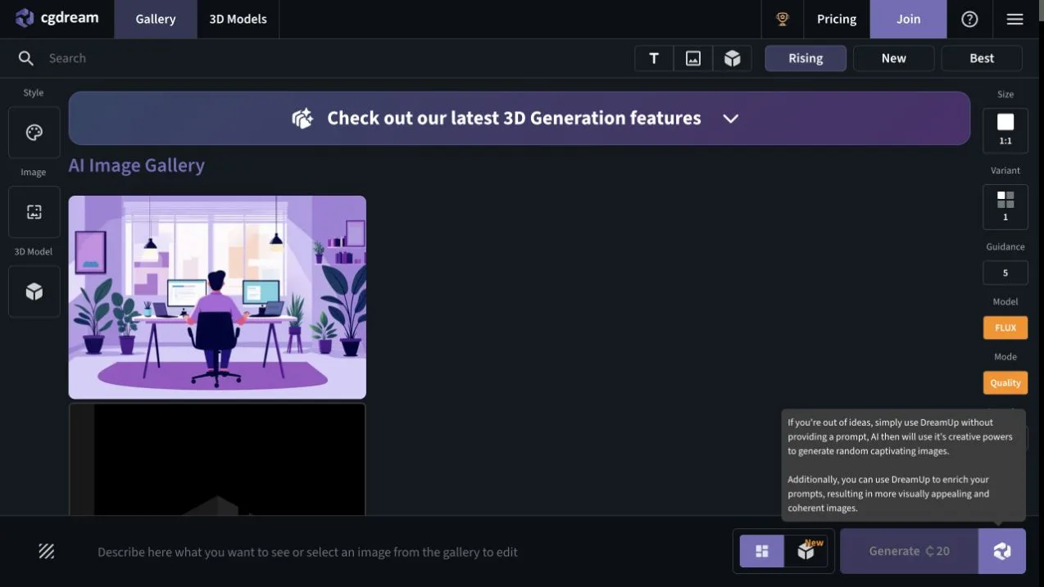Filter gallery by image icon
Image resolution: width=1044 pixels, height=587 pixels.
coord(693,58)
